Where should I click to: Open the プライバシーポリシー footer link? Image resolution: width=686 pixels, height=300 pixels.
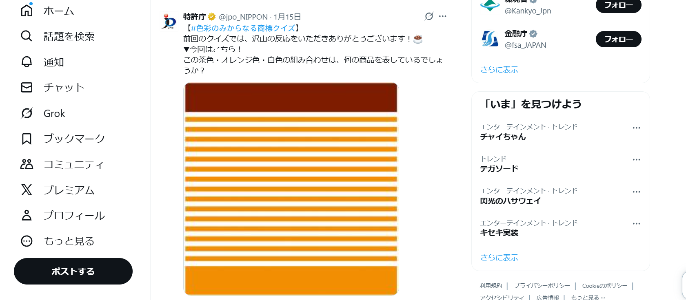click(x=542, y=285)
